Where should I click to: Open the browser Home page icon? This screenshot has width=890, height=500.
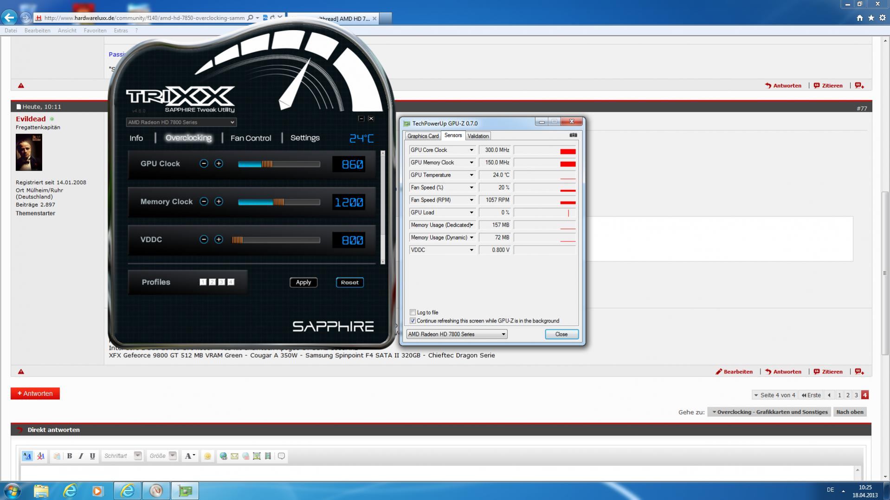(x=859, y=18)
